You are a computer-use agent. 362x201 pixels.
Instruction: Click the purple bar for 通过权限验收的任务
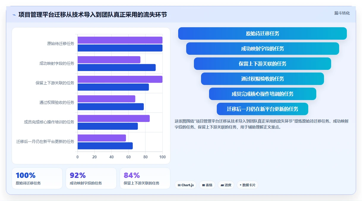tap(107, 99)
